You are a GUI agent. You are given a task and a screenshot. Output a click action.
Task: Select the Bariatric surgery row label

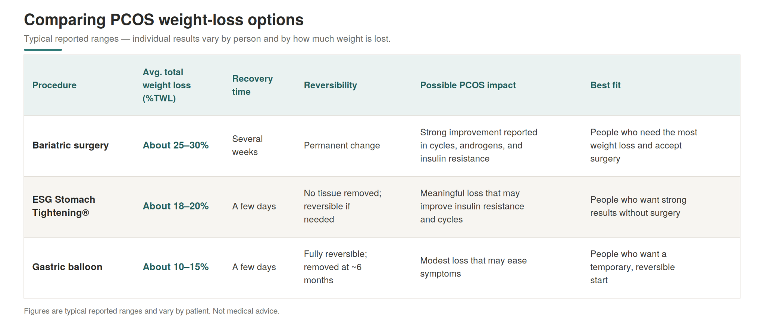coord(71,145)
